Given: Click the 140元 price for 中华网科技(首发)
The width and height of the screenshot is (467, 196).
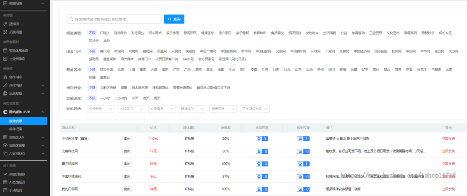Looking at the screenshot, I should coord(153,139).
